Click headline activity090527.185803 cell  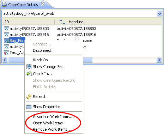click(77, 29)
